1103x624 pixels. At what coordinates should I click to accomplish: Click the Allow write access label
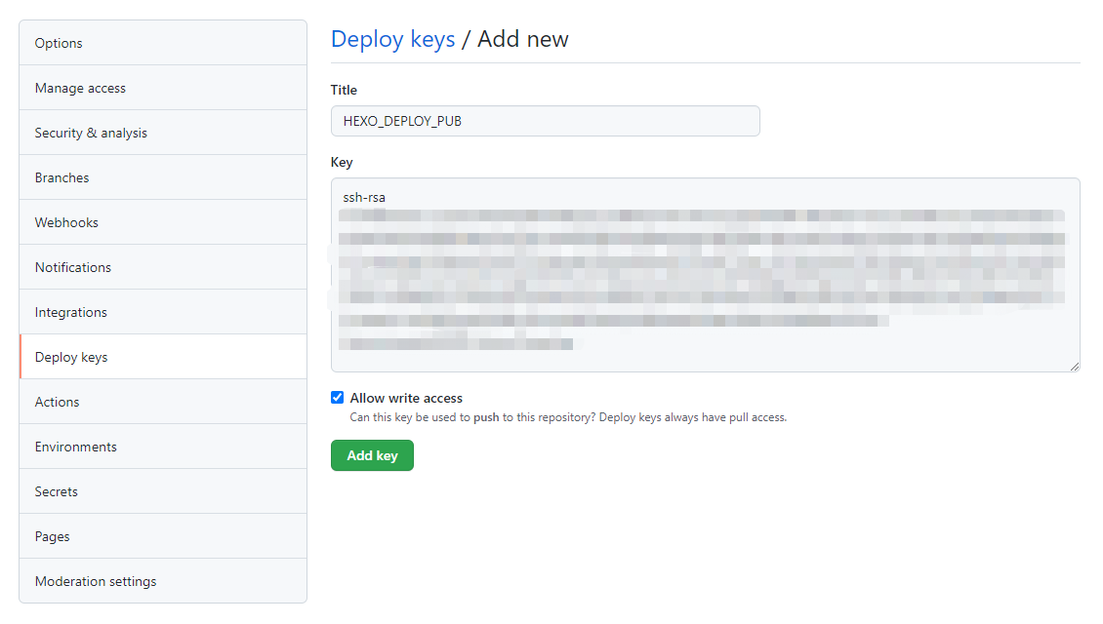[406, 398]
